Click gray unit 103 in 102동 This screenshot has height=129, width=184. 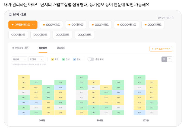106,113
